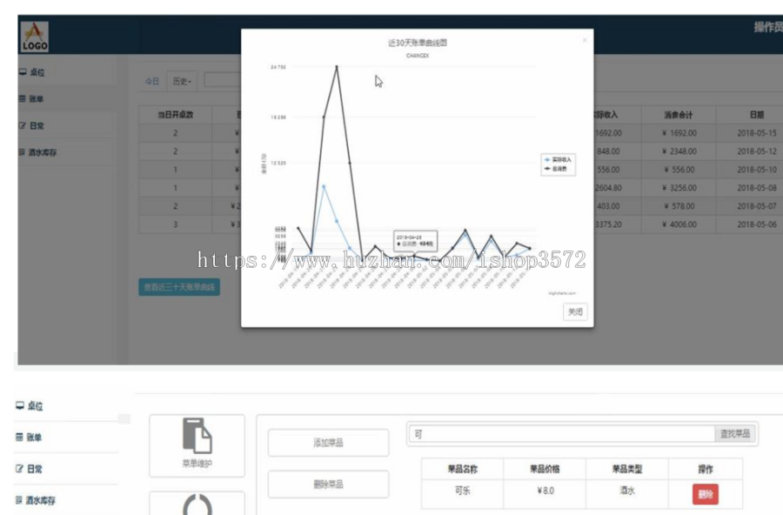Viewport: 783px width, 515px height.
Task: Open 账单 in the dimmed upper sidebar
Action: (36, 99)
